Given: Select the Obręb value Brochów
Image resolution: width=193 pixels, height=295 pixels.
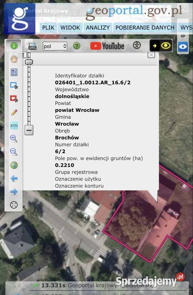Looking at the screenshot, I should (67, 138).
